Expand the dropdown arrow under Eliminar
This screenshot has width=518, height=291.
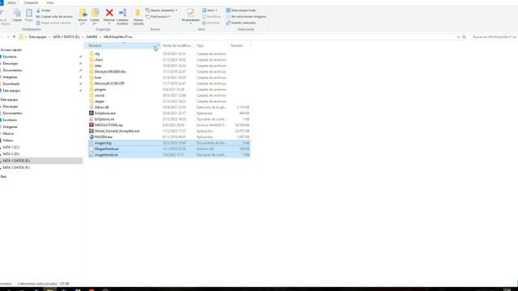coord(109,23)
